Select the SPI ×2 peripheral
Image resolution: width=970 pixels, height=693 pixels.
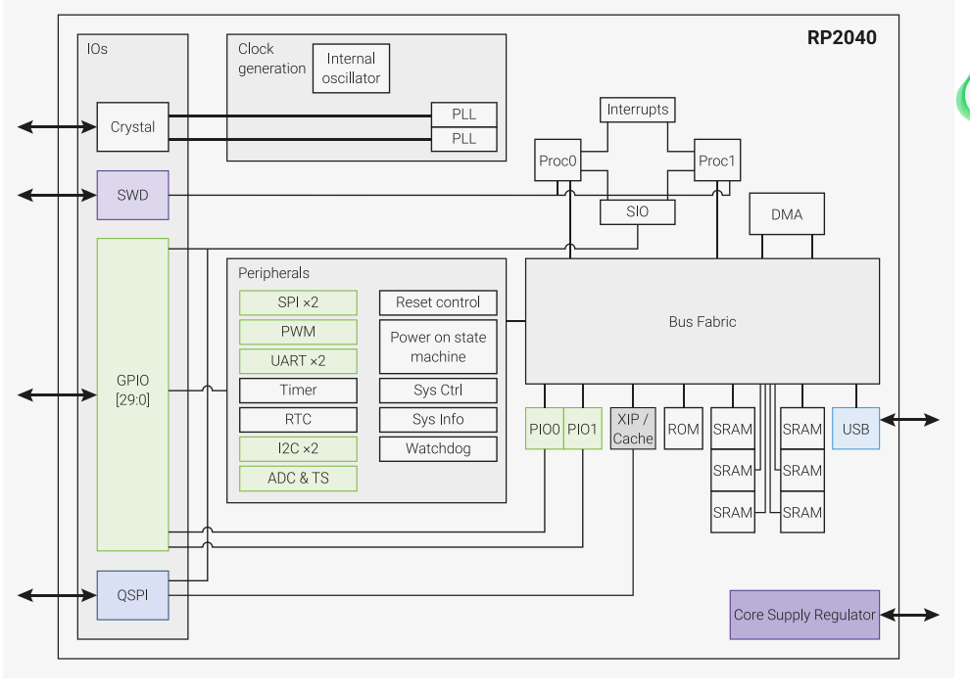click(x=298, y=302)
